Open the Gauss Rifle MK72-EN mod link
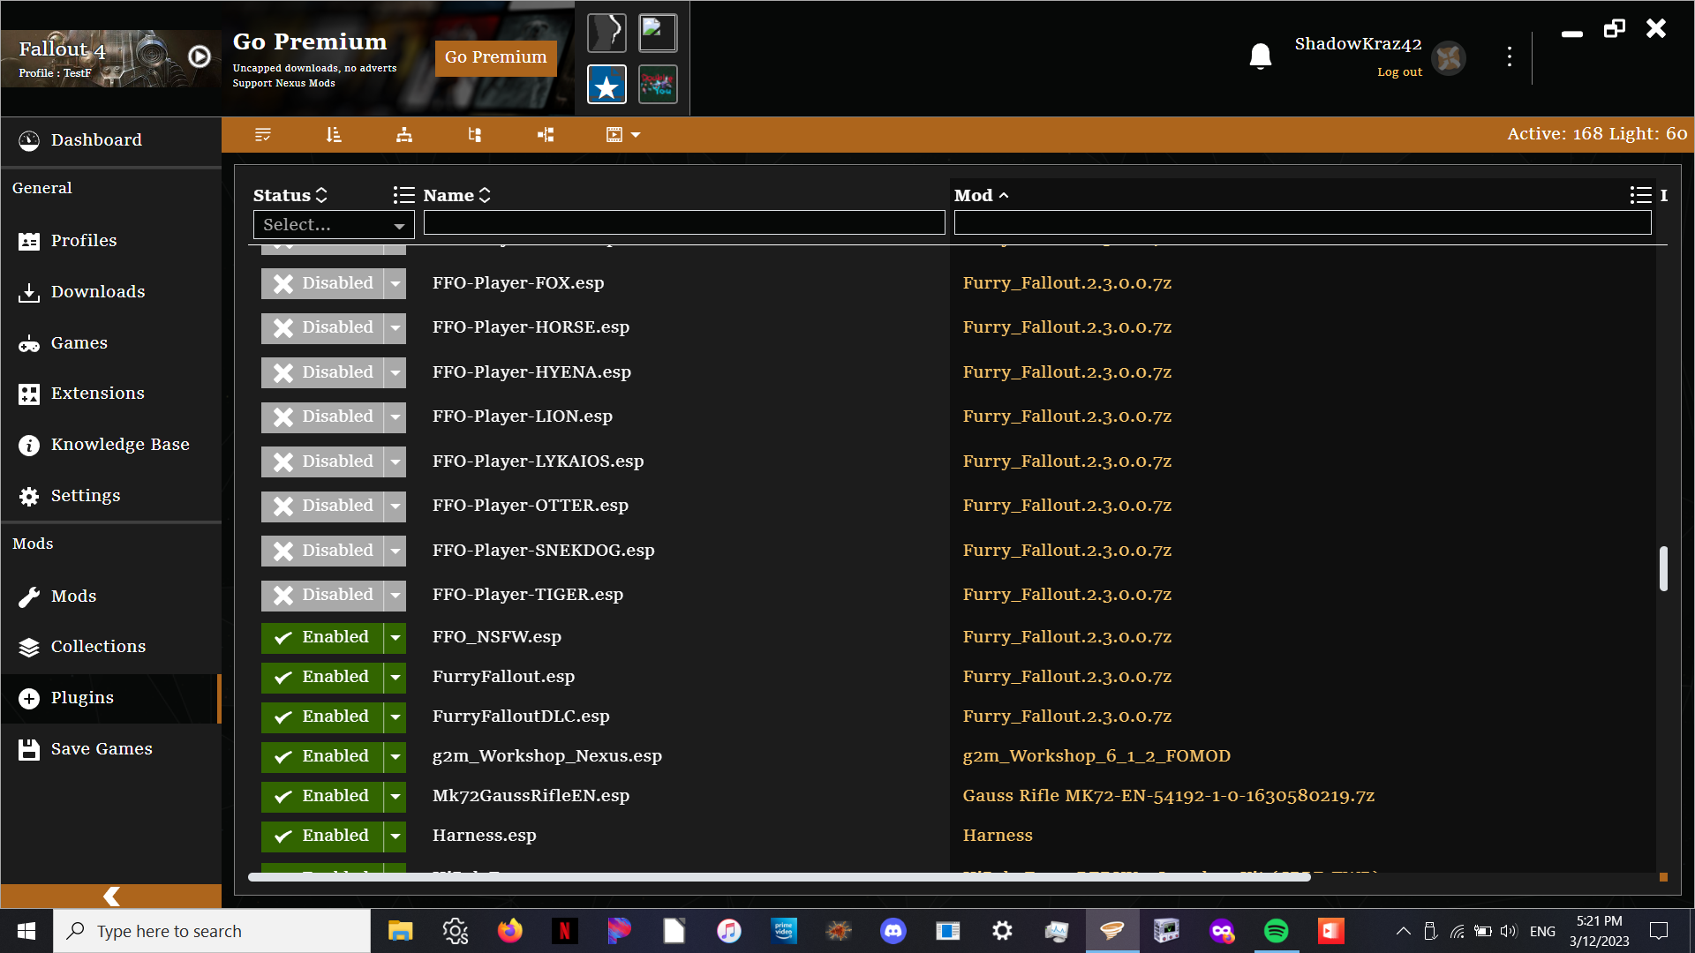 (1168, 796)
